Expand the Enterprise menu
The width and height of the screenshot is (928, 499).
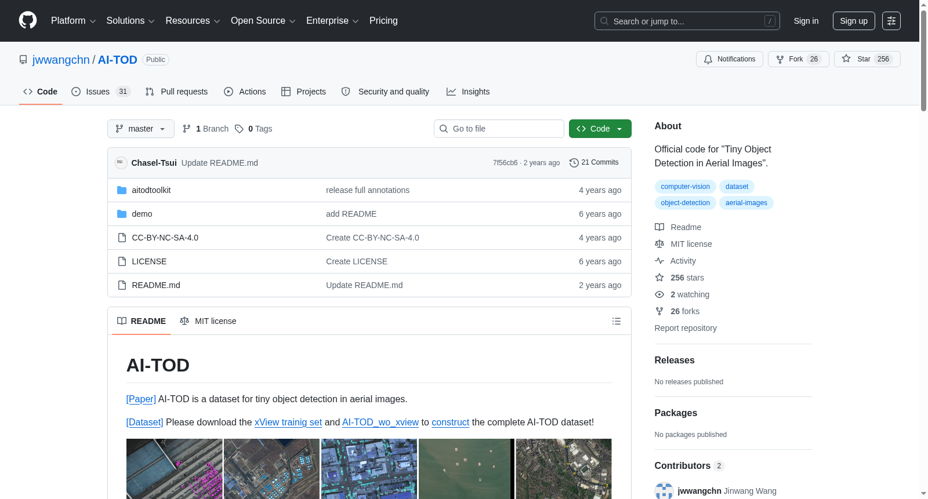point(332,21)
